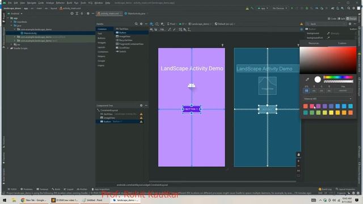Open the Default locale dropdown
363x204 pixels.
[x=225, y=24]
